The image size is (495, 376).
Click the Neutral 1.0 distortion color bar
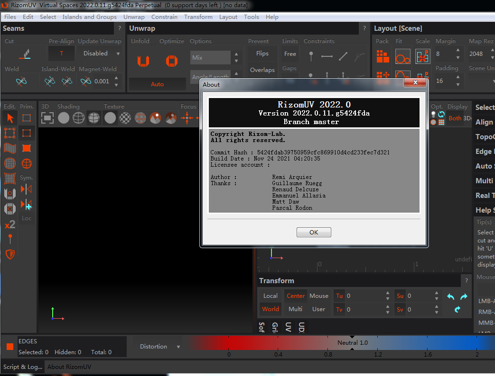point(352,342)
